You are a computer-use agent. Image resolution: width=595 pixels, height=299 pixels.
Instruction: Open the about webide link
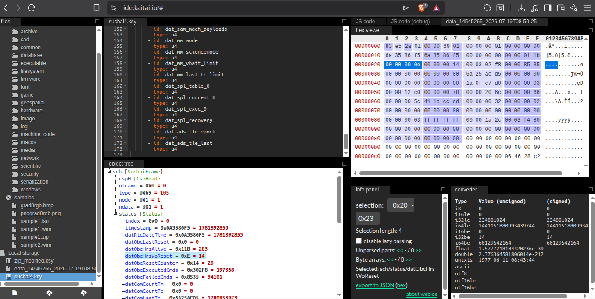422,294
